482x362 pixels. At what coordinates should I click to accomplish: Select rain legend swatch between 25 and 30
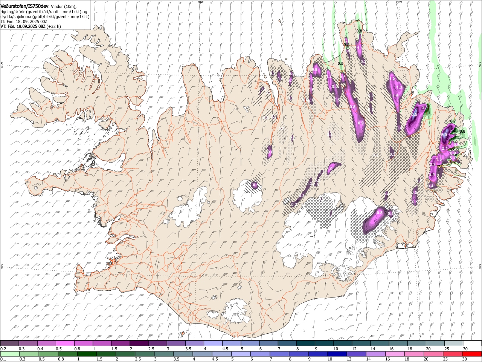[453, 354]
